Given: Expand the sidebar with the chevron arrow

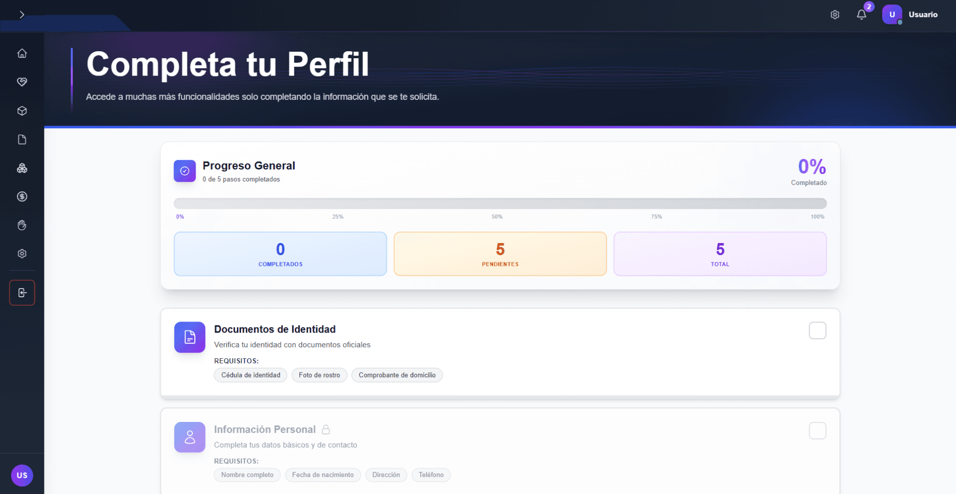Looking at the screenshot, I should coord(22,14).
